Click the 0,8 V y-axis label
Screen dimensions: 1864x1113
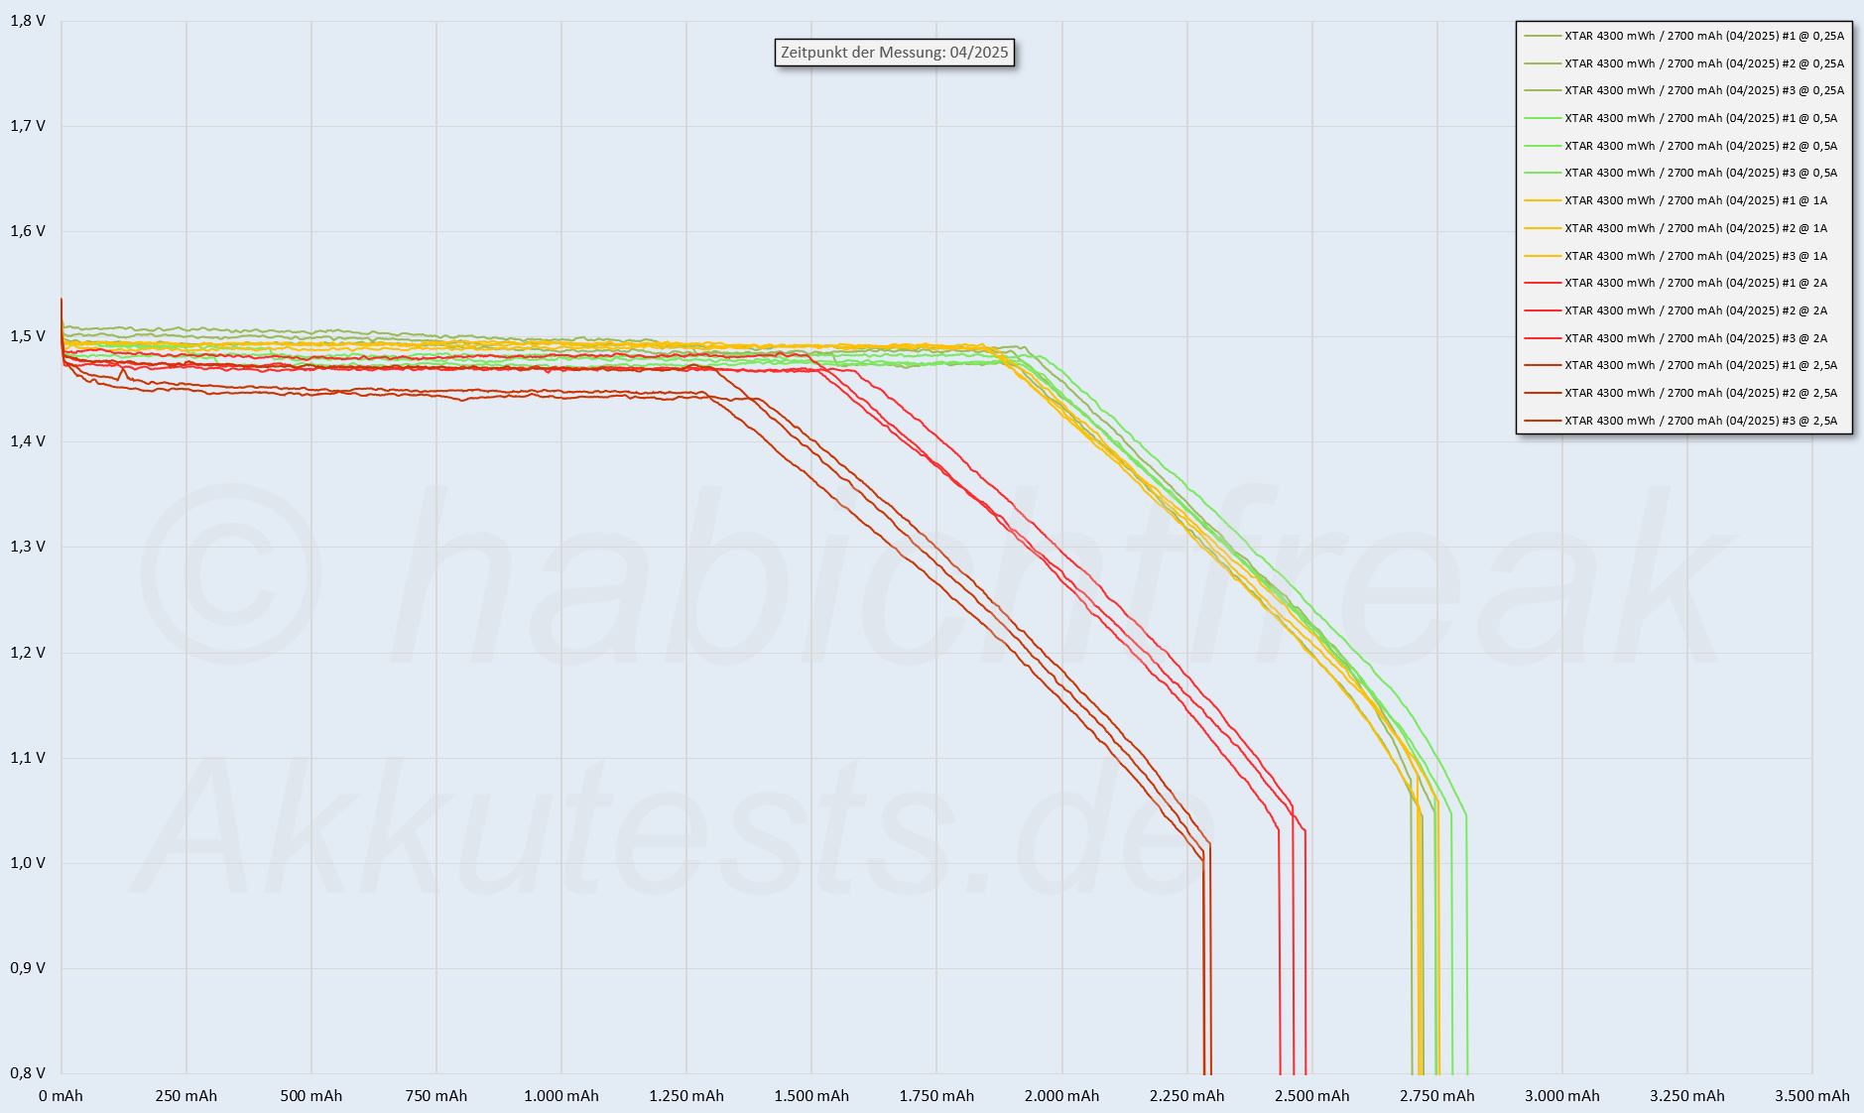[28, 1073]
